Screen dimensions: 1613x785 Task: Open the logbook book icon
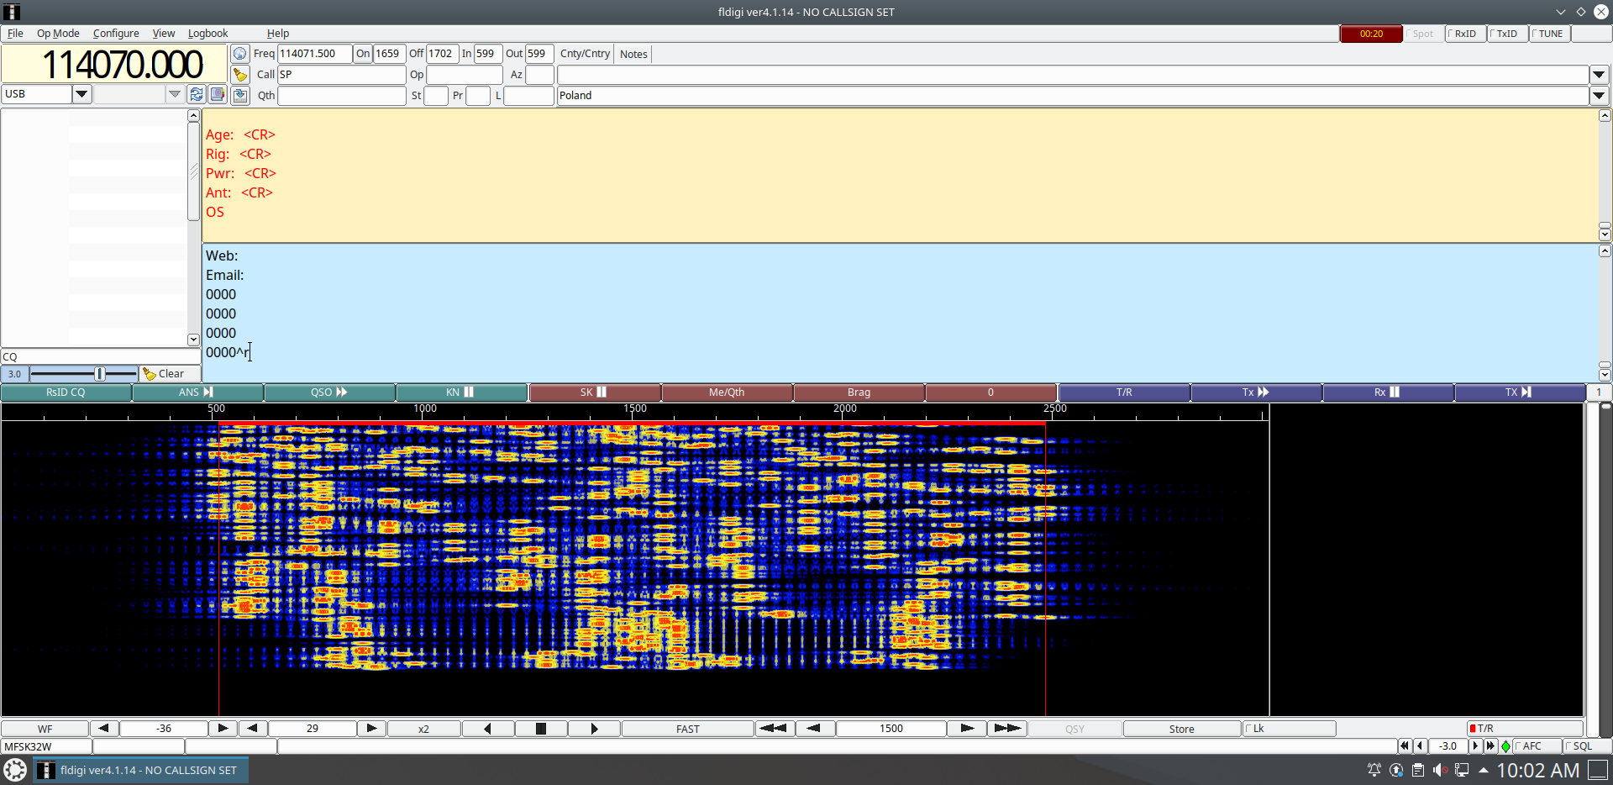coord(218,94)
